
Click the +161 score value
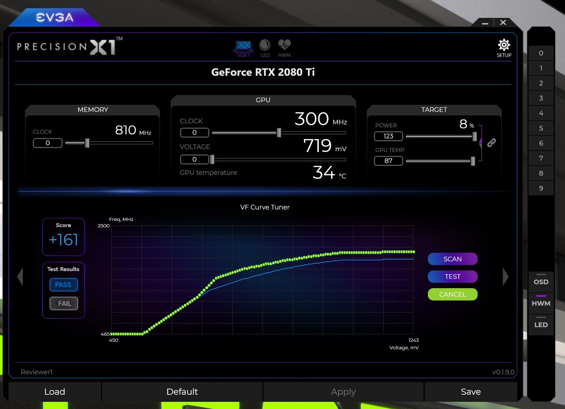coord(64,240)
